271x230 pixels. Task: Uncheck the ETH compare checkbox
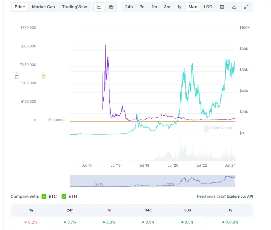click(x=64, y=196)
